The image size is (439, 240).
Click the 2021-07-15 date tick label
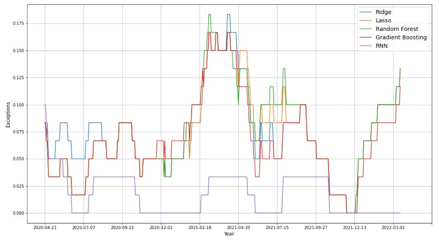pos(277,228)
